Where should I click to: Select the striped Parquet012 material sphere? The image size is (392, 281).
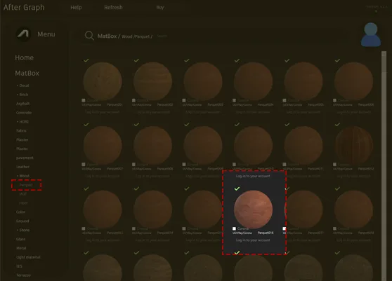pos(354,145)
